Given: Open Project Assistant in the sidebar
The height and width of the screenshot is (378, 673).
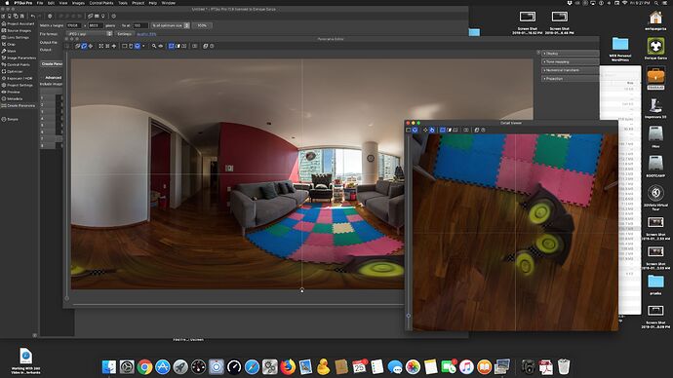Looking at the screenshot, I should coord(18,24).
